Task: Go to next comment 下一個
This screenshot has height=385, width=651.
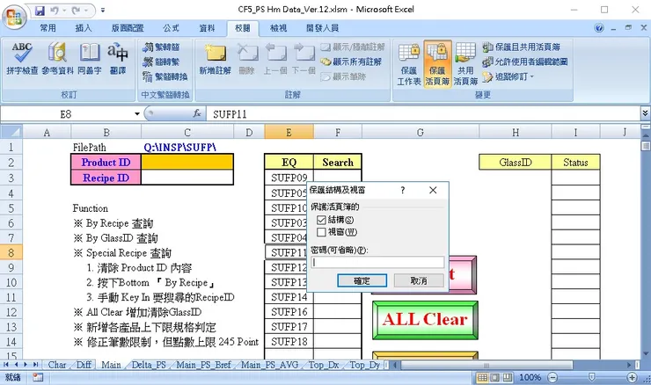Action: [304, 59]
